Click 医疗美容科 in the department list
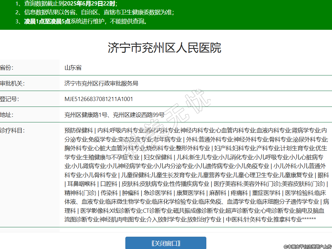The height and width of the screenshot is (249, 332). (227, 184)
